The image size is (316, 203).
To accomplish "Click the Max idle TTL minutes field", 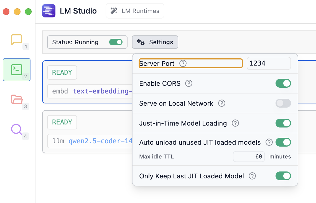I will (x=249, y=157).
